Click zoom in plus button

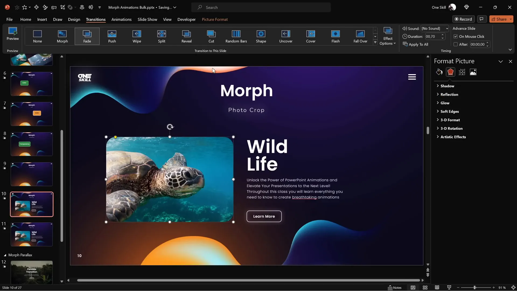(x=494, y=287)
